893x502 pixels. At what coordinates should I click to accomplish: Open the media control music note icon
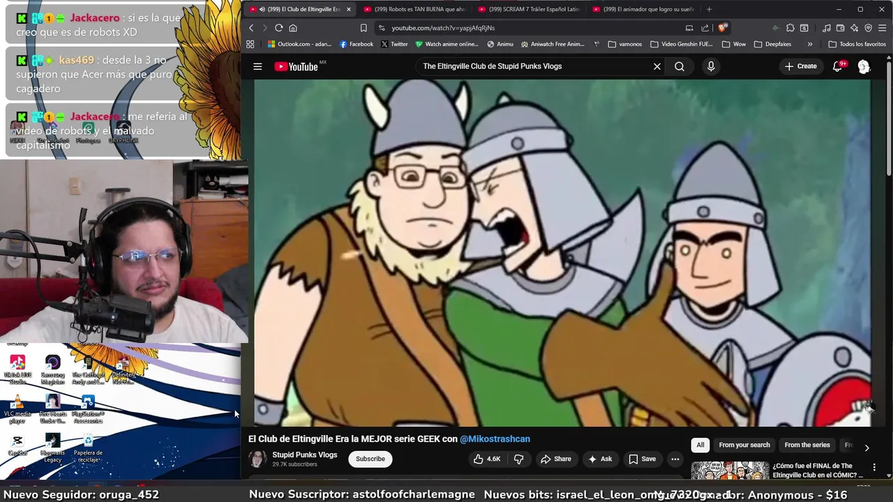[x=827, y=28]
